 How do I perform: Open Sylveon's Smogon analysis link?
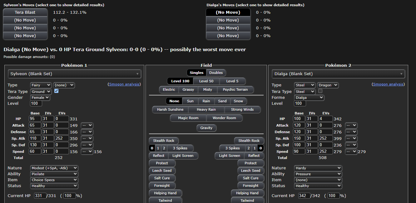click(x=124, y=84)
